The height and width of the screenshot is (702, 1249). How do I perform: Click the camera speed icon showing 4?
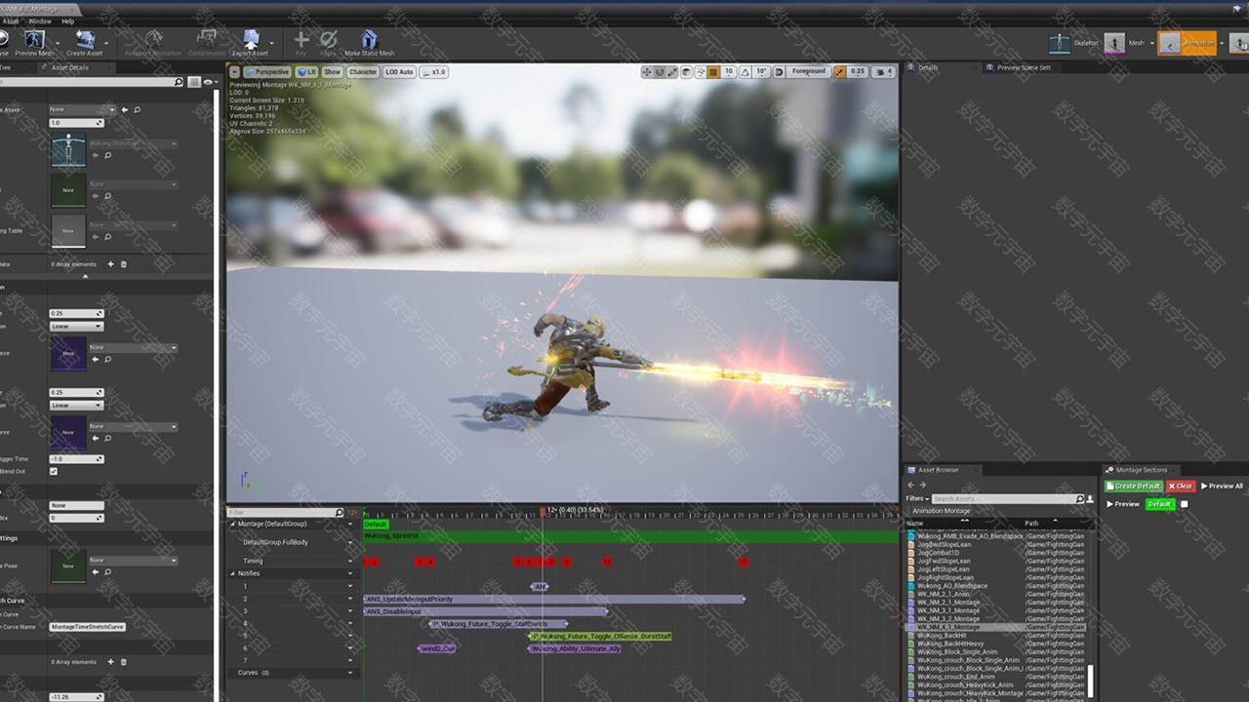884,72
